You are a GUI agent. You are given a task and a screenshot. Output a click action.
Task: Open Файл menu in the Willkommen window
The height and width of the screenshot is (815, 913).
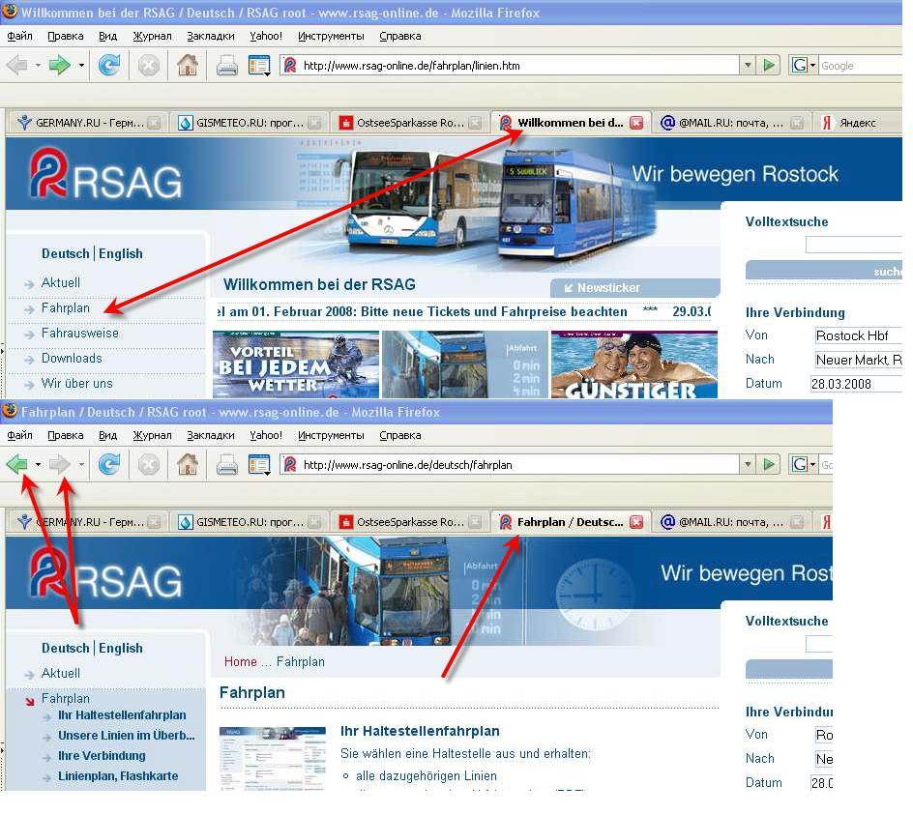click(19, 36)
